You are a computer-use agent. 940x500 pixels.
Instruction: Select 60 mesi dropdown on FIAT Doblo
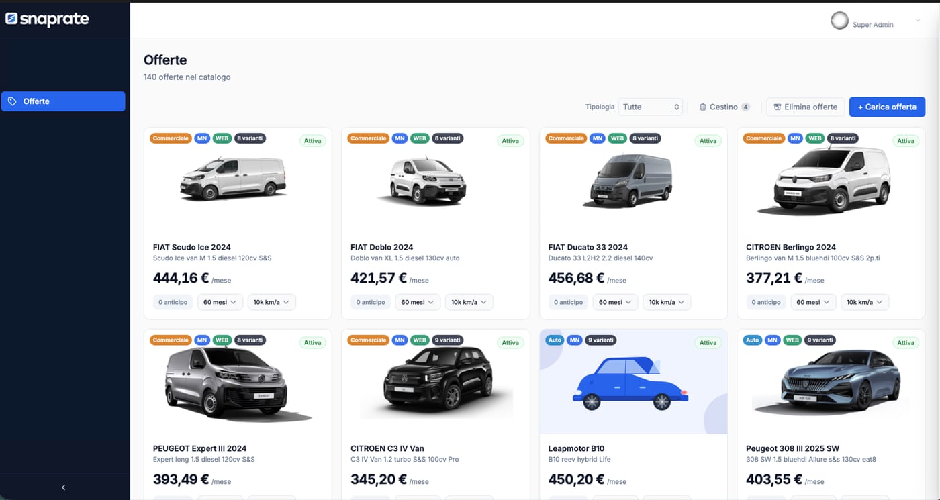coord(418,302)
